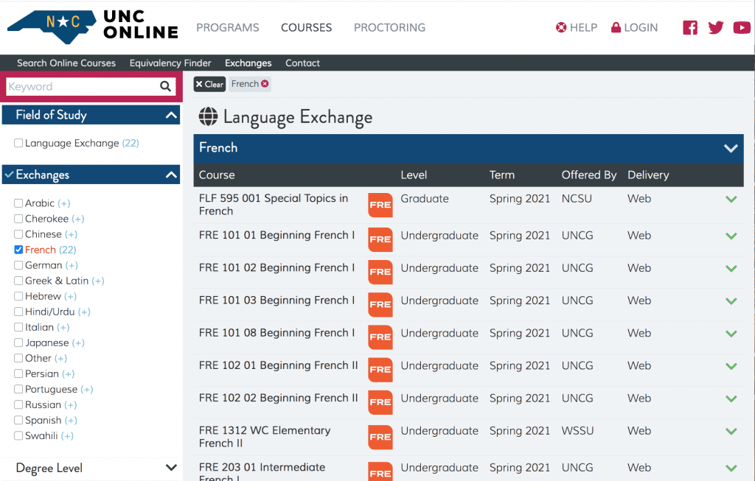Check the Persian checkbox

click(x=18, y=373)
